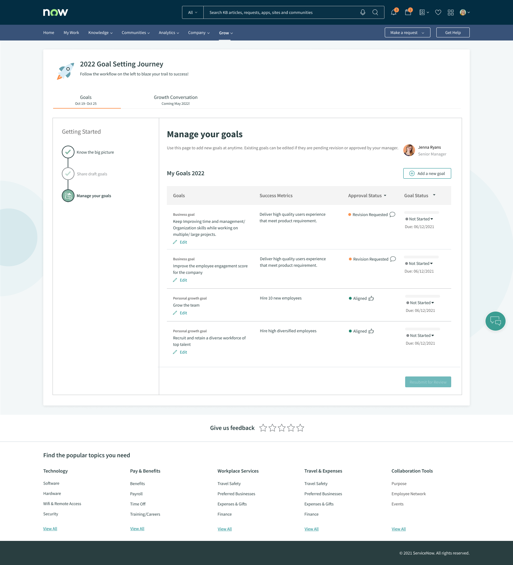Click thumbs-up icon for Grow the team
The image size is (513, 565).
pyautogui.click(x=371, y=298)
